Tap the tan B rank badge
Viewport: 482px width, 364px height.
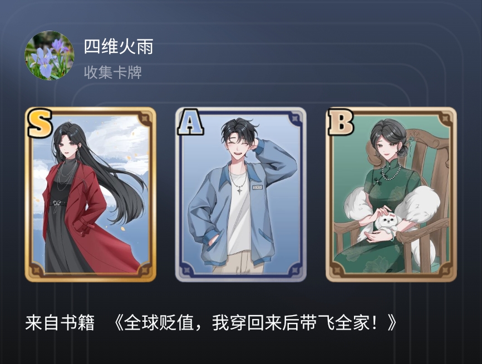341,122
